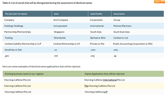
Task: Click the underlined The link
Action: (86, 86)
